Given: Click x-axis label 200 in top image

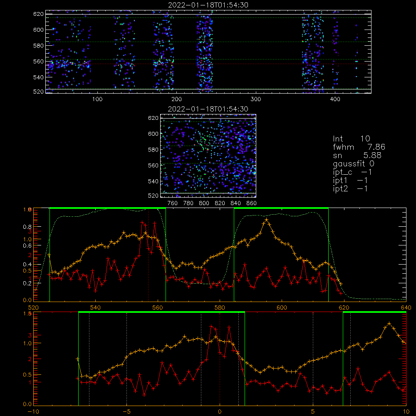Looking at the screenshot, I should (176, 99).
